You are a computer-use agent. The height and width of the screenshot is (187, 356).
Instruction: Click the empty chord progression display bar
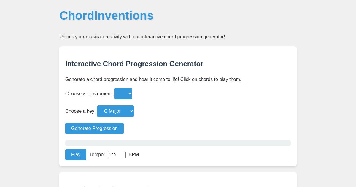[x=178, y=143]
